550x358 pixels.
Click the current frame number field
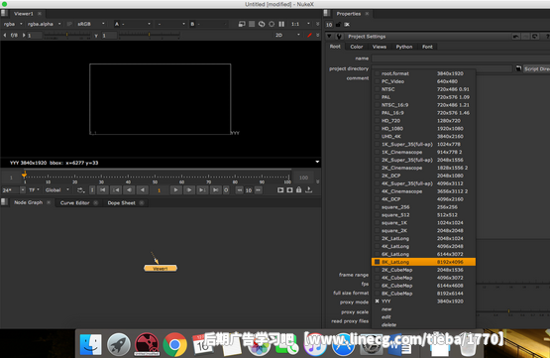point(159,190)
